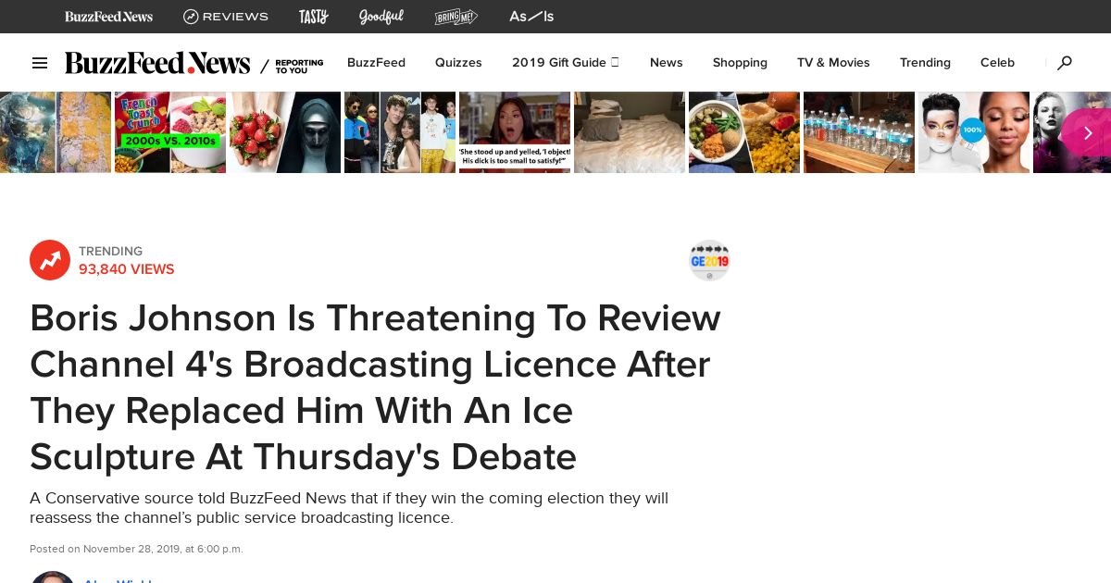The width and height of the screenshot is (1111, 583).
Task: Click the main BuzzFeed News logo
Action: click(x=157, y=63)
